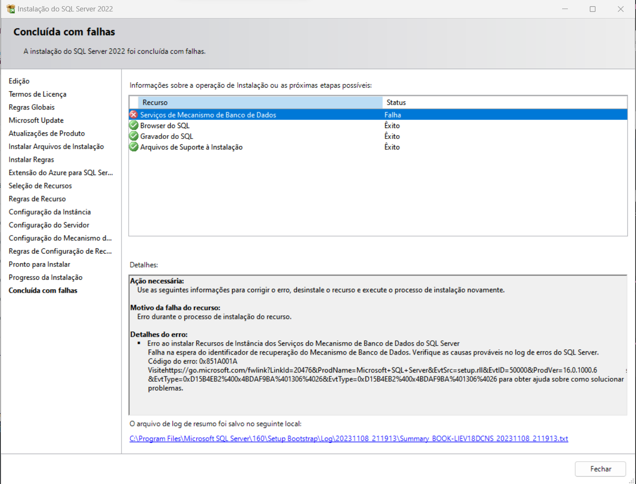This screenshot has height=484, width=636.
Task: Select Instalar Arquivos de Instalação step
Action: (56, 147)
